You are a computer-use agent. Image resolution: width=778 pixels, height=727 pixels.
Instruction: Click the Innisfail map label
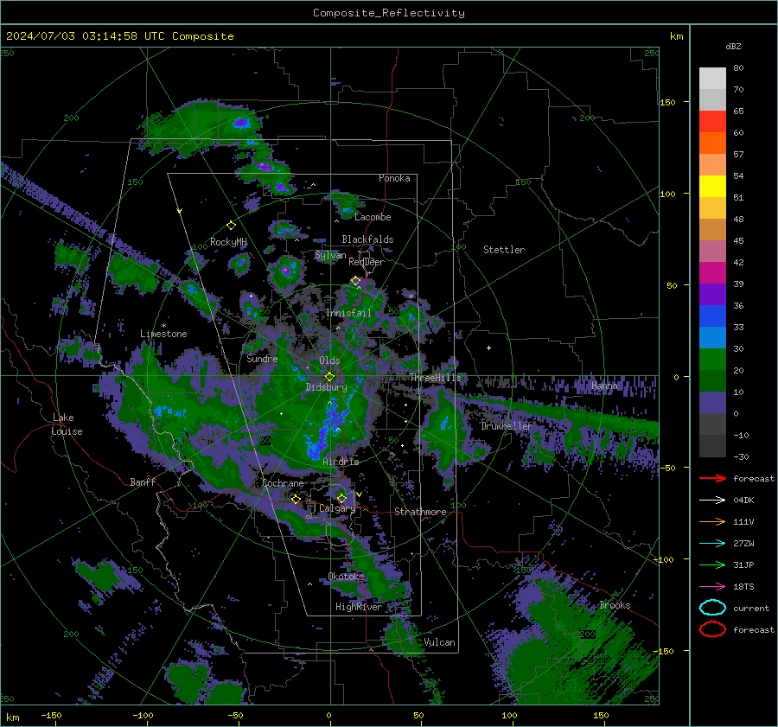point(348,313)
